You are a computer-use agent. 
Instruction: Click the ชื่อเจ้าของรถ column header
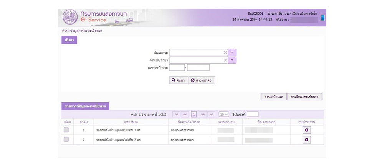[x=266, y=122]
